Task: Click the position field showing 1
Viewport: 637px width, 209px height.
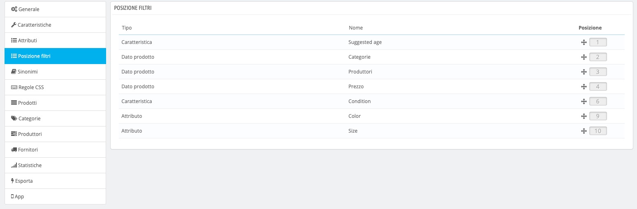Action: (598, 42)
